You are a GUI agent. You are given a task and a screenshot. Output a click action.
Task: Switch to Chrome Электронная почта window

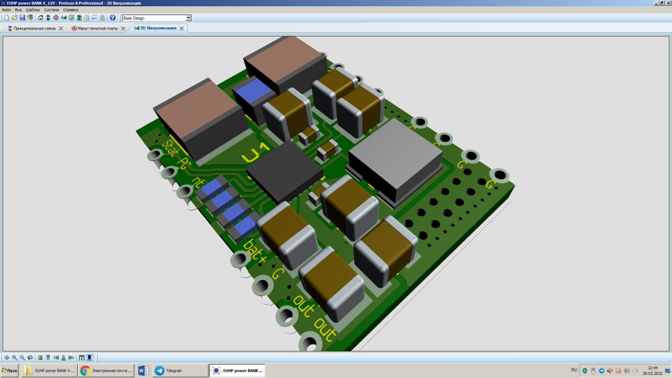pyautogui.click(x=106, y=371)
